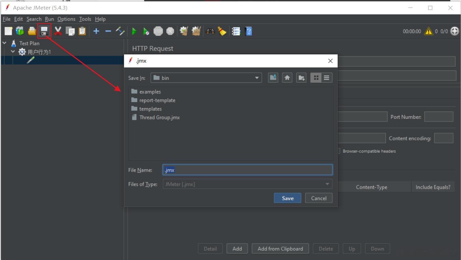Viewport: 461px width, 260px height.
Task: Select Test Plan in the tree
Action: [29, 43]
